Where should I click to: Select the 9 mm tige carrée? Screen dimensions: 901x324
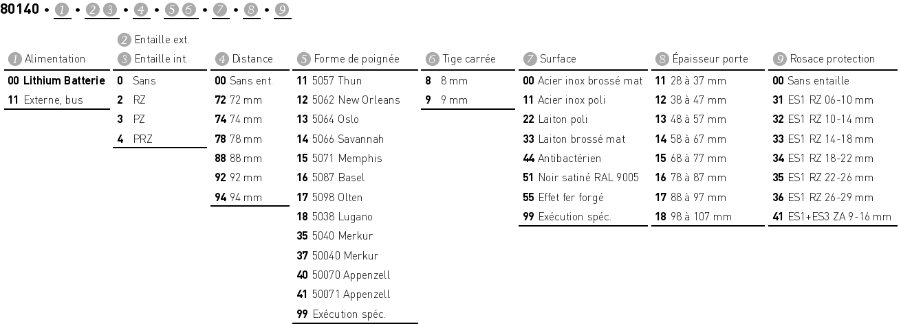click(446, 100)
